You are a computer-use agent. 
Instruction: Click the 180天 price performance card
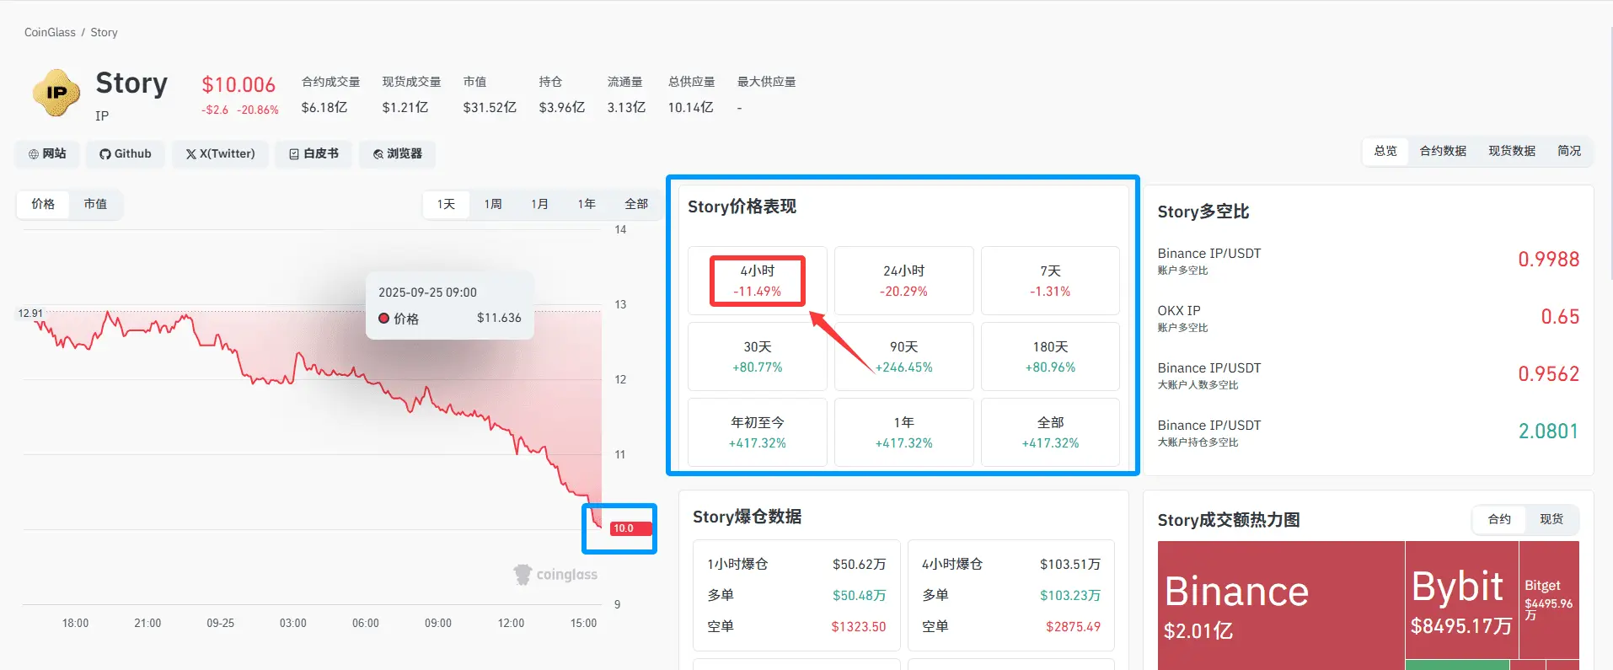click(x=1050, y=356)
